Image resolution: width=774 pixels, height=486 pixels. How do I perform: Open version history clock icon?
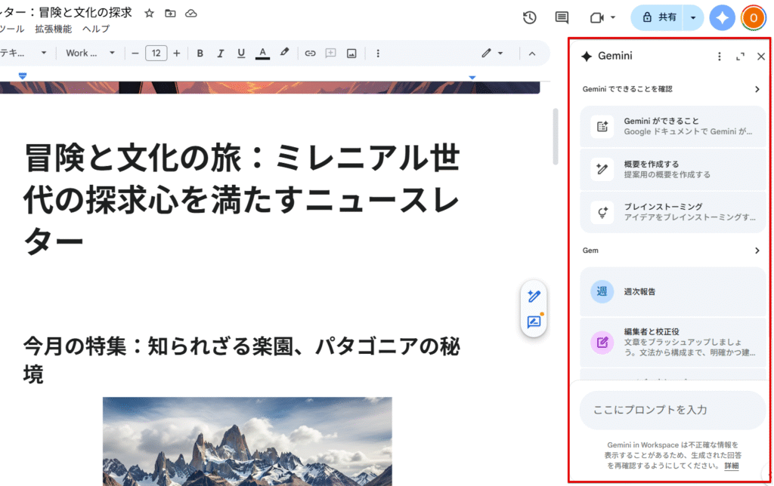click(530, 17)
